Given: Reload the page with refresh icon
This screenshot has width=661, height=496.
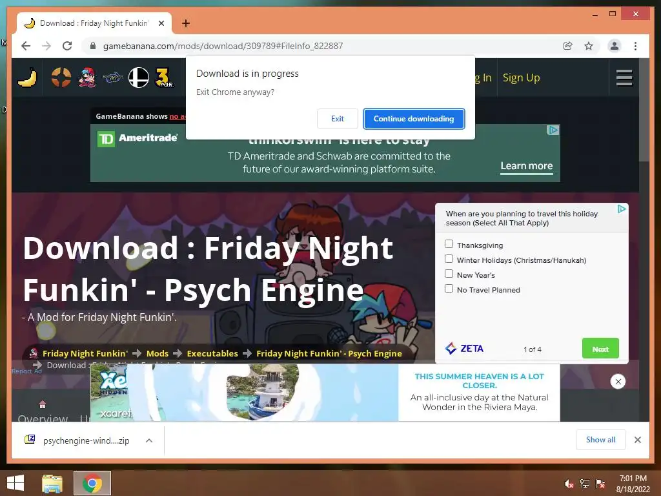Looking at the screenshot, I should (x=67, y=46).
